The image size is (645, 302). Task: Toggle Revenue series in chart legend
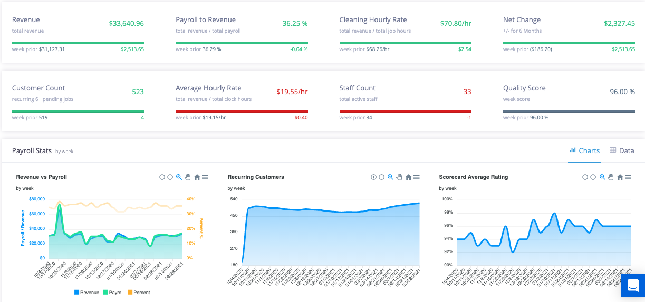tap(86, 292)
